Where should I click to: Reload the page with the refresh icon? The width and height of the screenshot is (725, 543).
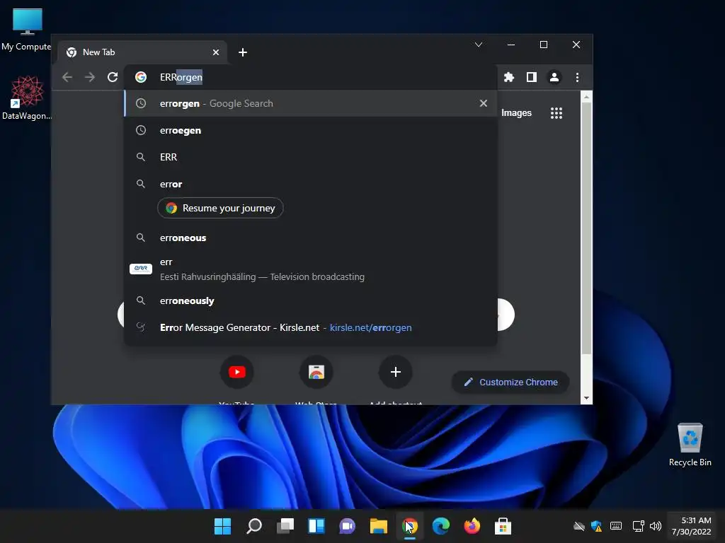[x=113, y=77]
